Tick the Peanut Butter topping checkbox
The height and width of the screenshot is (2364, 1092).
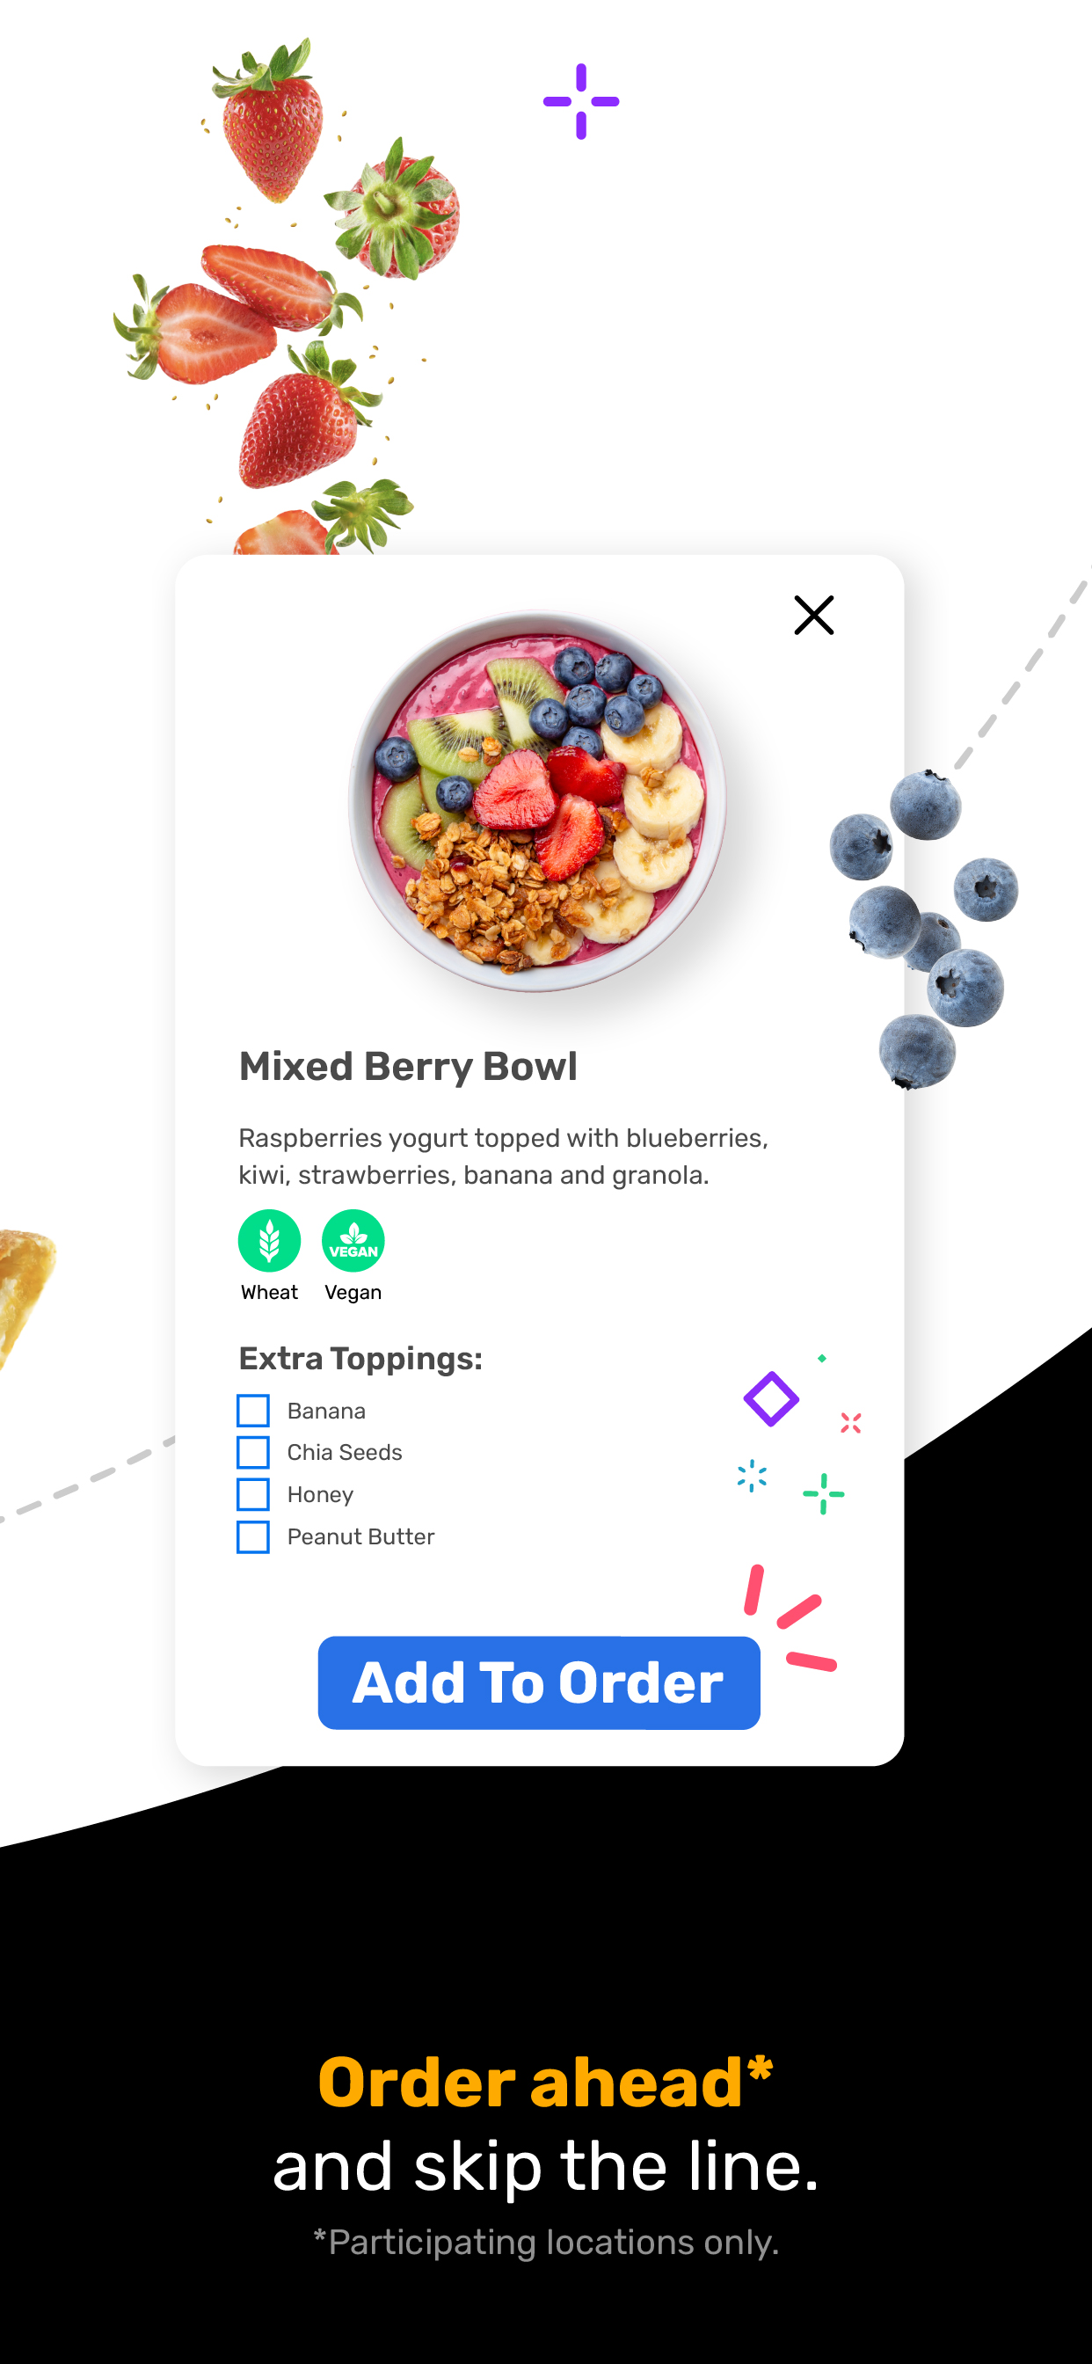[x=253, y=1536]
